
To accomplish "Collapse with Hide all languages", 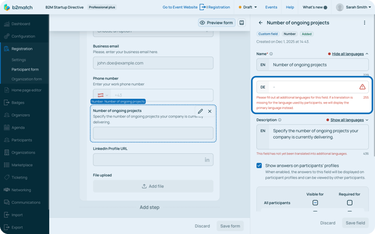I will click(x=348, y=54).
